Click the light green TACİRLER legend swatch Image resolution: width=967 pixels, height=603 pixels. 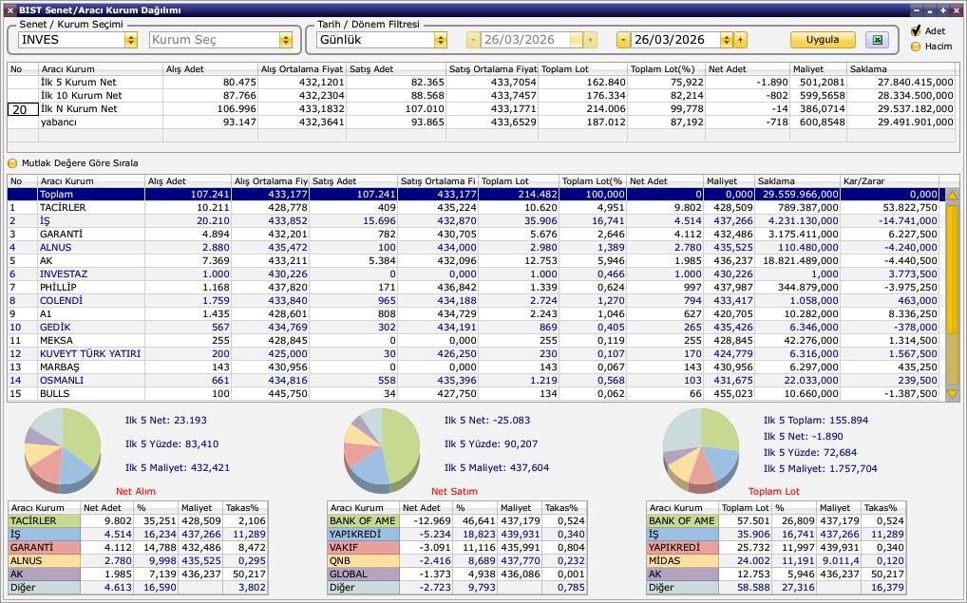click(x=43, y=520)
